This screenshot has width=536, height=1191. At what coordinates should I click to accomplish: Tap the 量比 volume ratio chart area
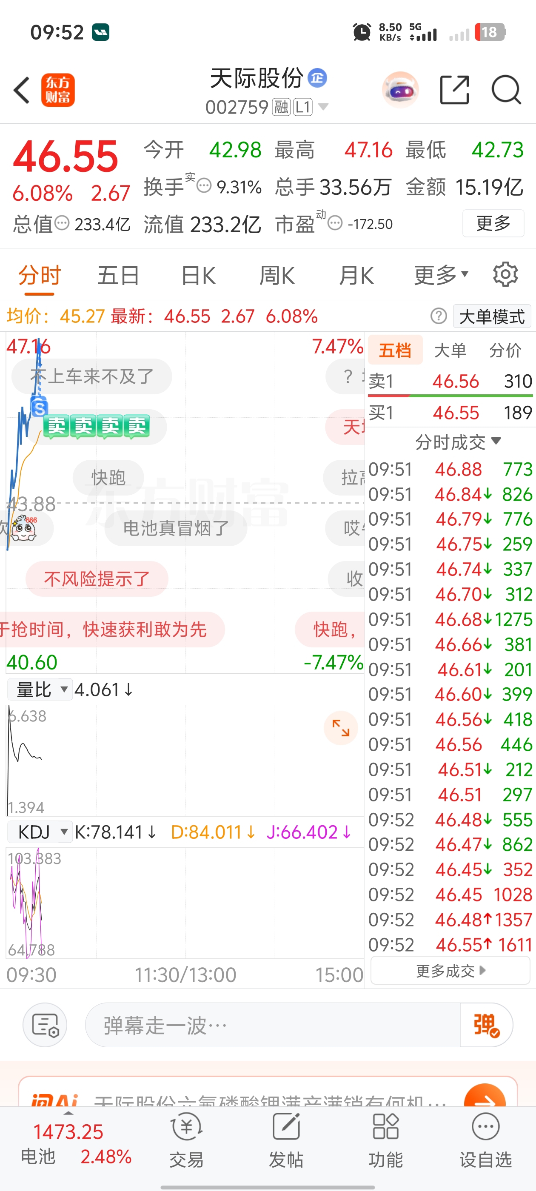(185, 760)
